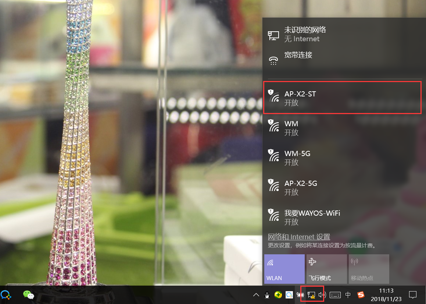
Task: Open the QQ penguin tray icon
Action: tap(267, 295)
